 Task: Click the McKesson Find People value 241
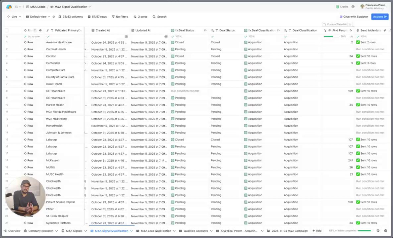(350, 161)
